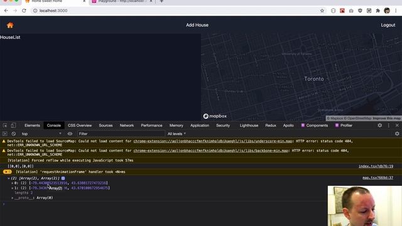Open the Performance tab

pyautogui.click(x=151, y=126)
